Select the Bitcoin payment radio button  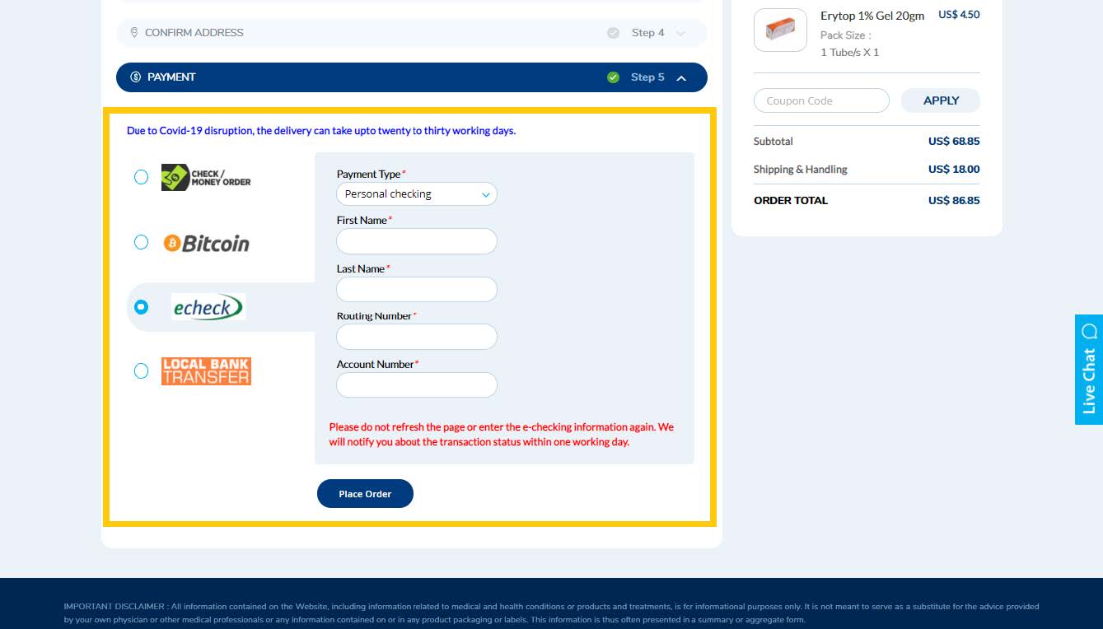pos(141,242)
